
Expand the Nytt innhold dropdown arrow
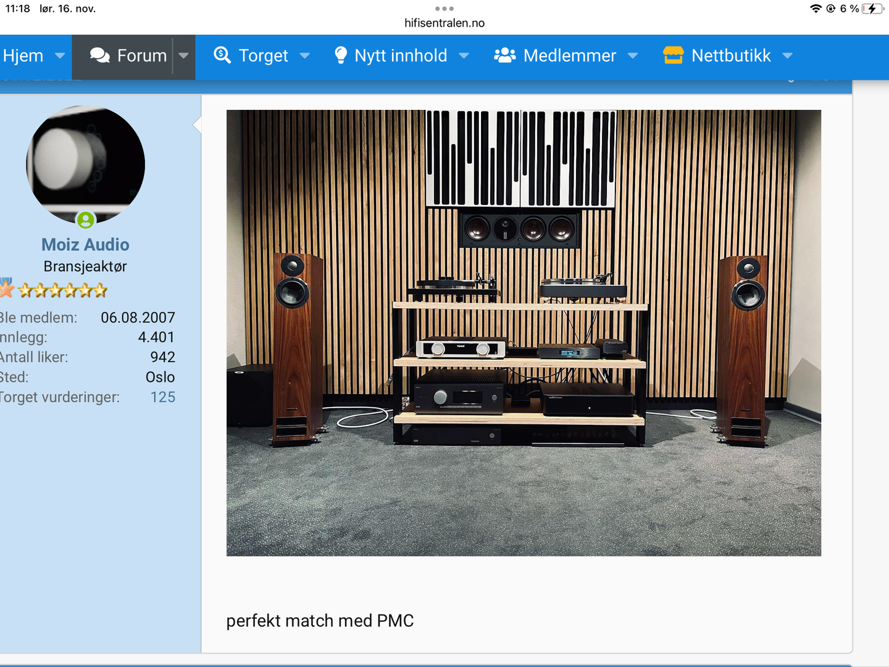pos(464,56)
